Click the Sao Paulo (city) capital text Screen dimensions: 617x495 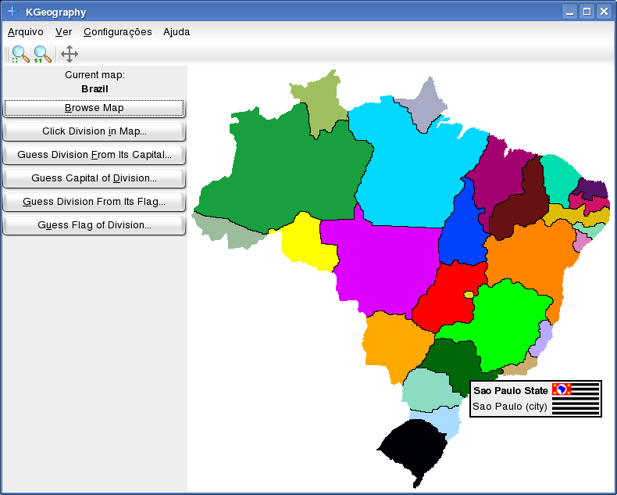pyautogui.click(x=509, y=407)
